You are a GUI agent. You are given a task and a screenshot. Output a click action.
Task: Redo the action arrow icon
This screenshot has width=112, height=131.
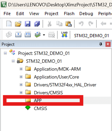(x=91, y=24)
